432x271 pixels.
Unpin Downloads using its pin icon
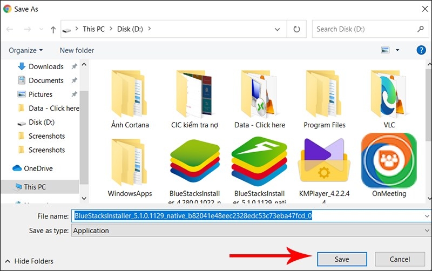click(x=74, y=66)
